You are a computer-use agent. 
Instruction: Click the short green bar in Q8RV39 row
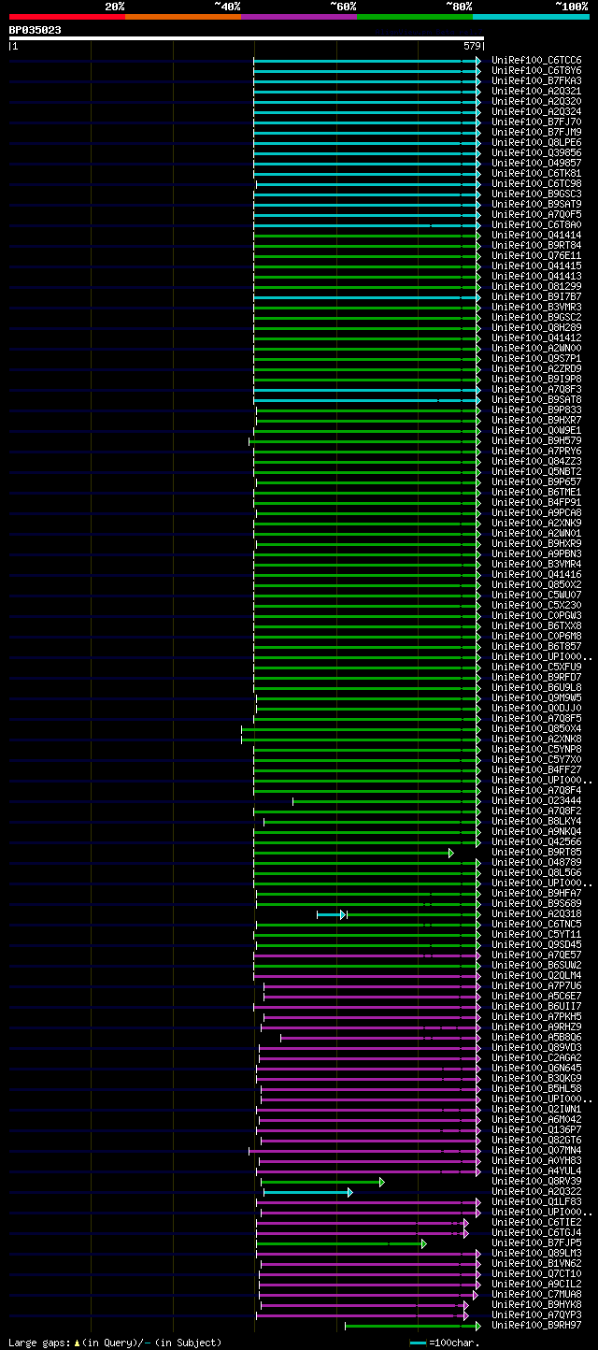(x=322, y=1182)
